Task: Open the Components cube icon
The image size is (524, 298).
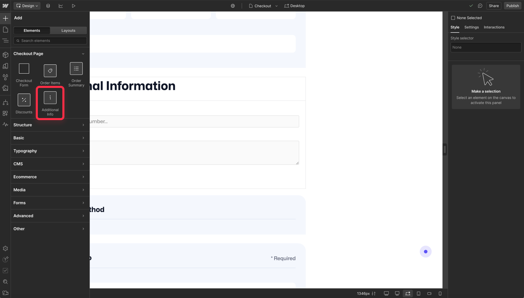Action: pos(5,55)
